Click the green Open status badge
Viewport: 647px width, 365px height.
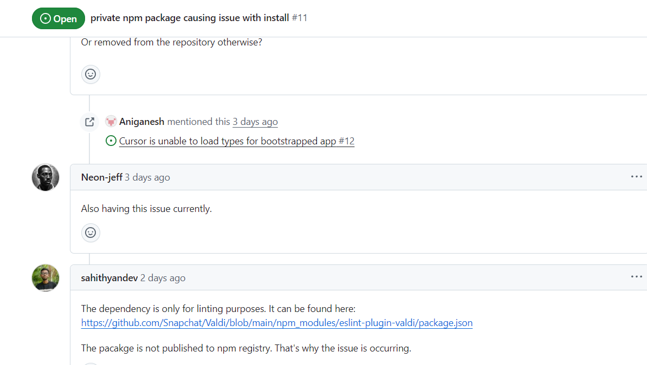point(59,18)
